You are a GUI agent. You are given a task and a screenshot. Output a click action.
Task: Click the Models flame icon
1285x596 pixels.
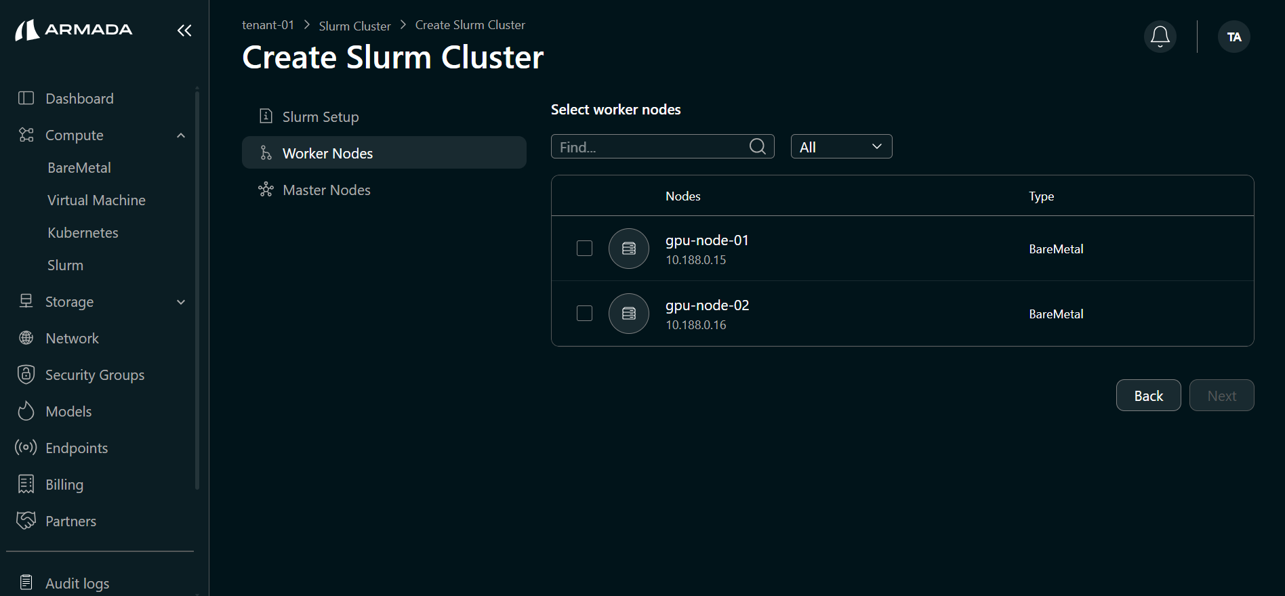tap(26, 411)
